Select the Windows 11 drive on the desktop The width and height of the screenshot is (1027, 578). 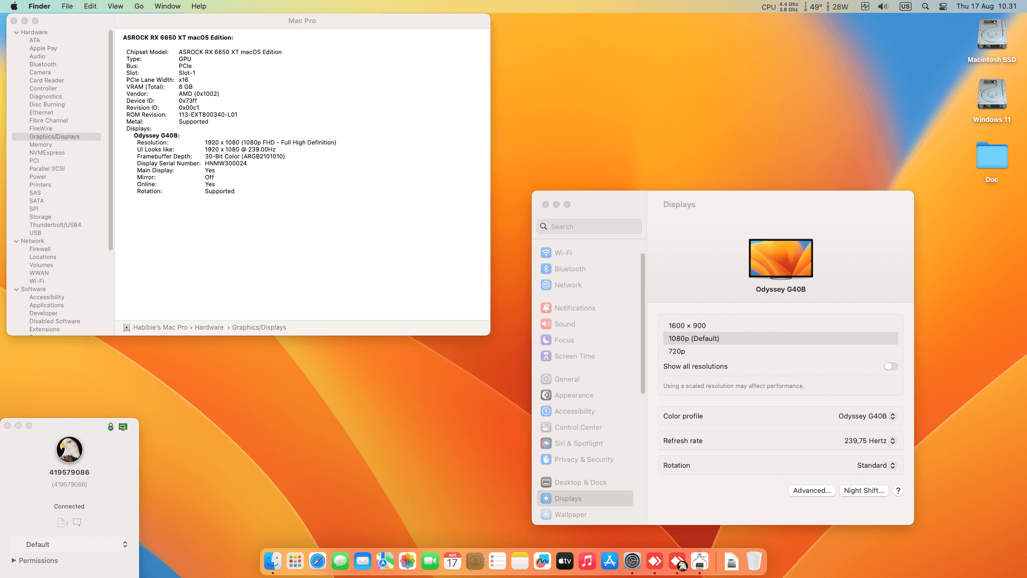[x=992, y=101]
